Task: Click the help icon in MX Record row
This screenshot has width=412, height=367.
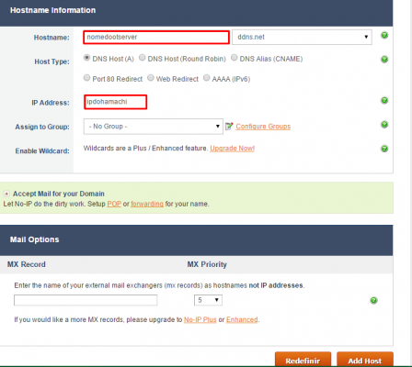Action: point(373,300)
